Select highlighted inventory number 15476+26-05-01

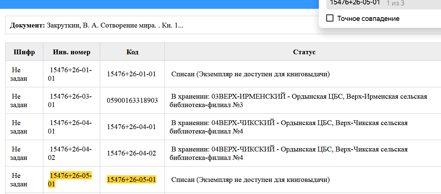pyautogui.click(x=70, y=180)
